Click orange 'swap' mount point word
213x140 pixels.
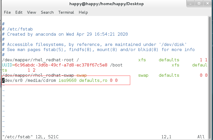point(81,75)
